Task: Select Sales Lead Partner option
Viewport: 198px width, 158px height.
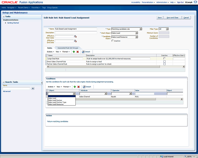Action: (x=55, y=100)
